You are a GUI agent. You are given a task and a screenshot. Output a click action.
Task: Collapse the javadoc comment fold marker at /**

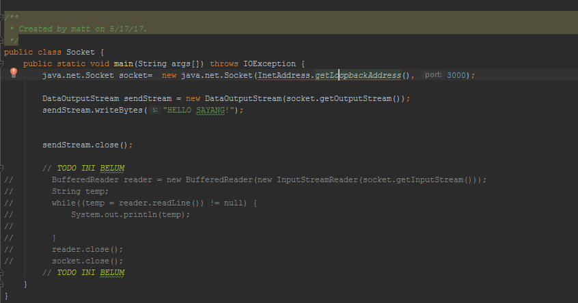click(x=1, y=17)
